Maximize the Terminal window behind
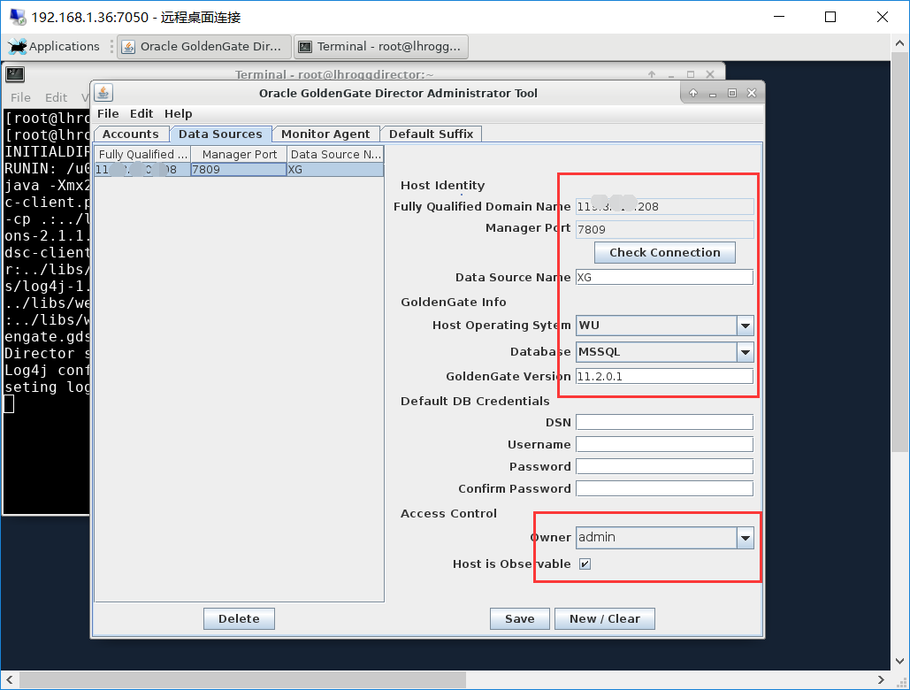 (691, 74)
